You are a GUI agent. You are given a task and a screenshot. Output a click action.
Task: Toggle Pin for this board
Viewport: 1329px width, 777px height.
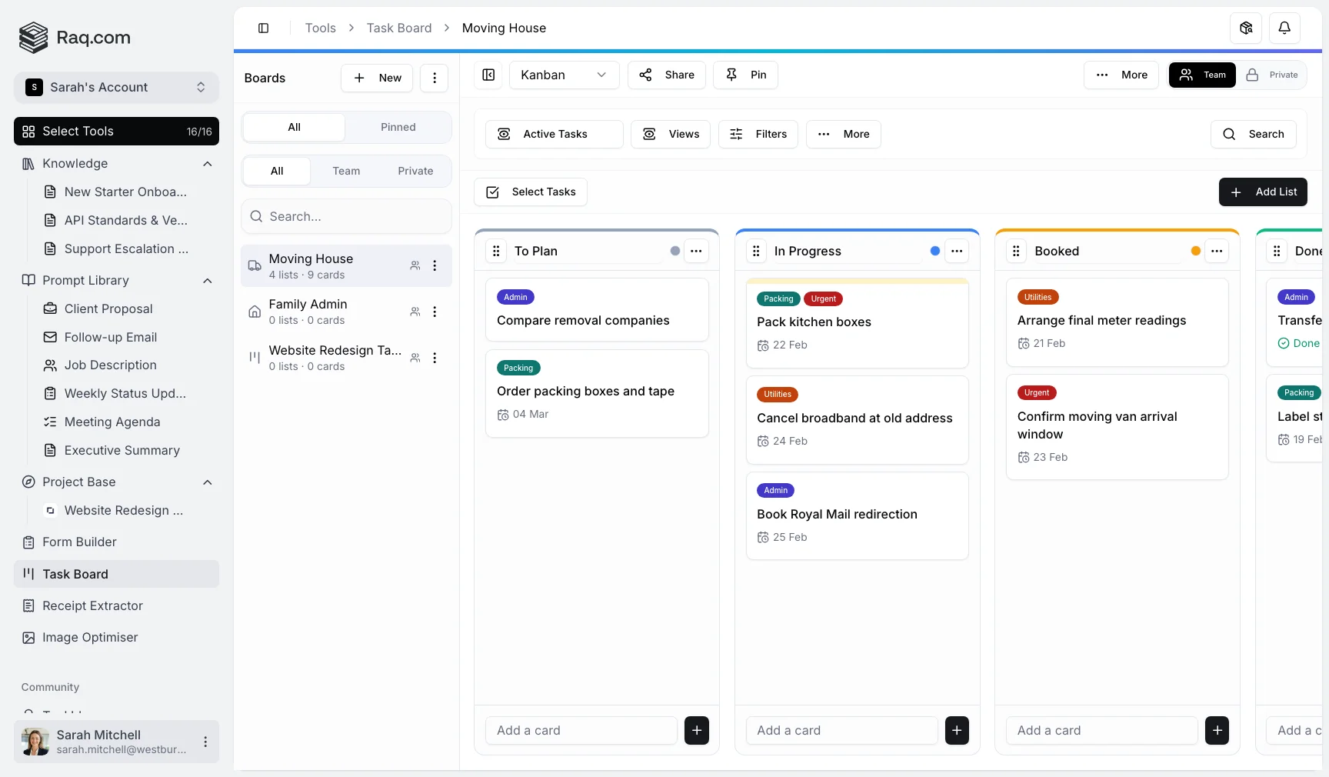(744, 75)
